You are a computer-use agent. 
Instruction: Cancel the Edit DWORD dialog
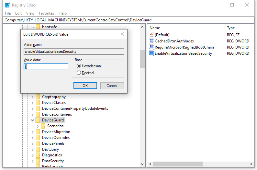(112, 86)
